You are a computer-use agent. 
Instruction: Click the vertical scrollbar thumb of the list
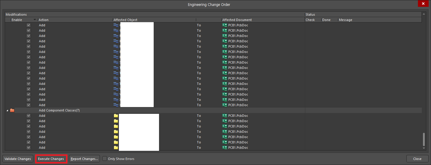424,139
